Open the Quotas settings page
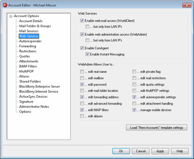 coord(25,56)
